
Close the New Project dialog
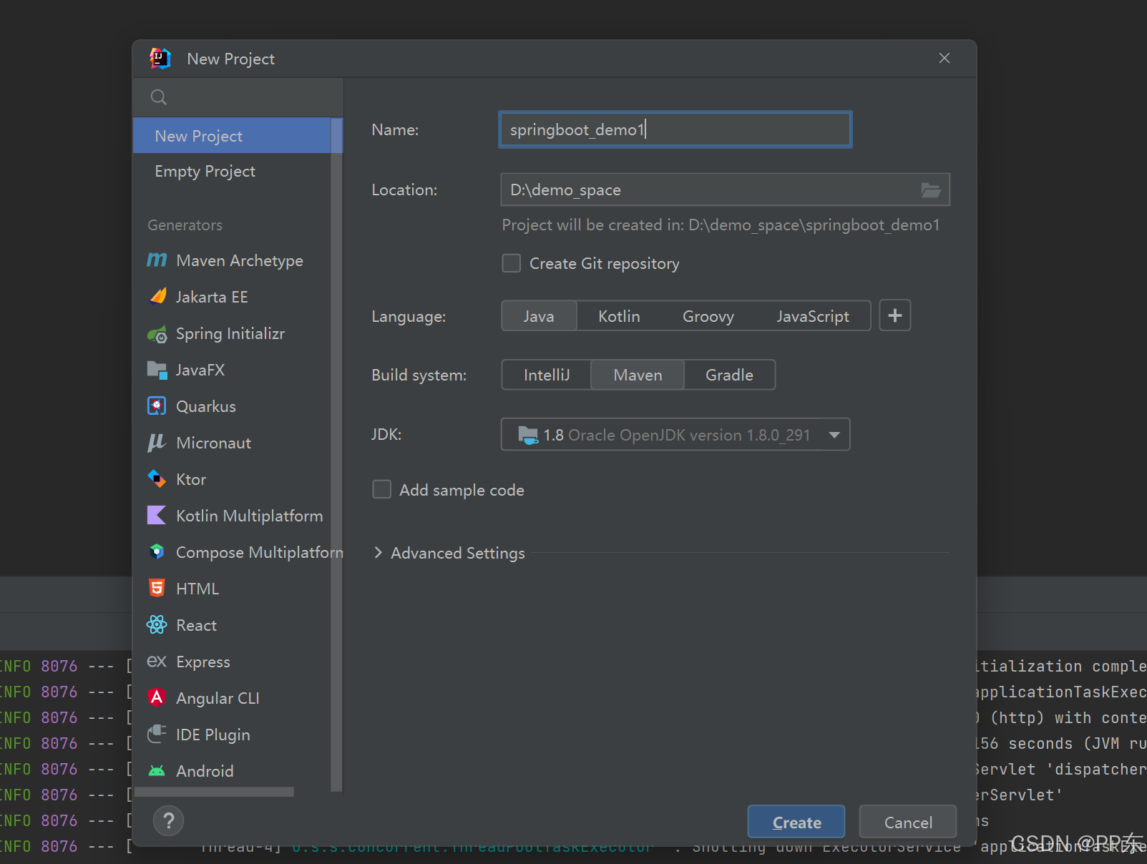coord(945,59)
